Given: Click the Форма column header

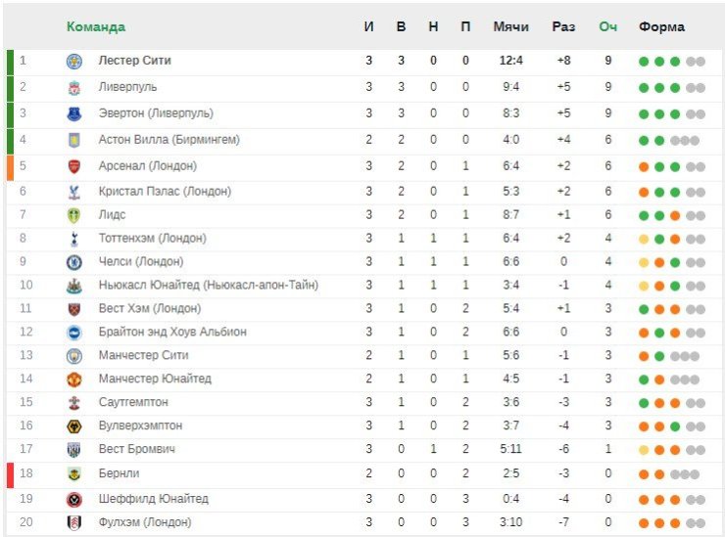Looking at the screenshot, I should click(661, 26).
